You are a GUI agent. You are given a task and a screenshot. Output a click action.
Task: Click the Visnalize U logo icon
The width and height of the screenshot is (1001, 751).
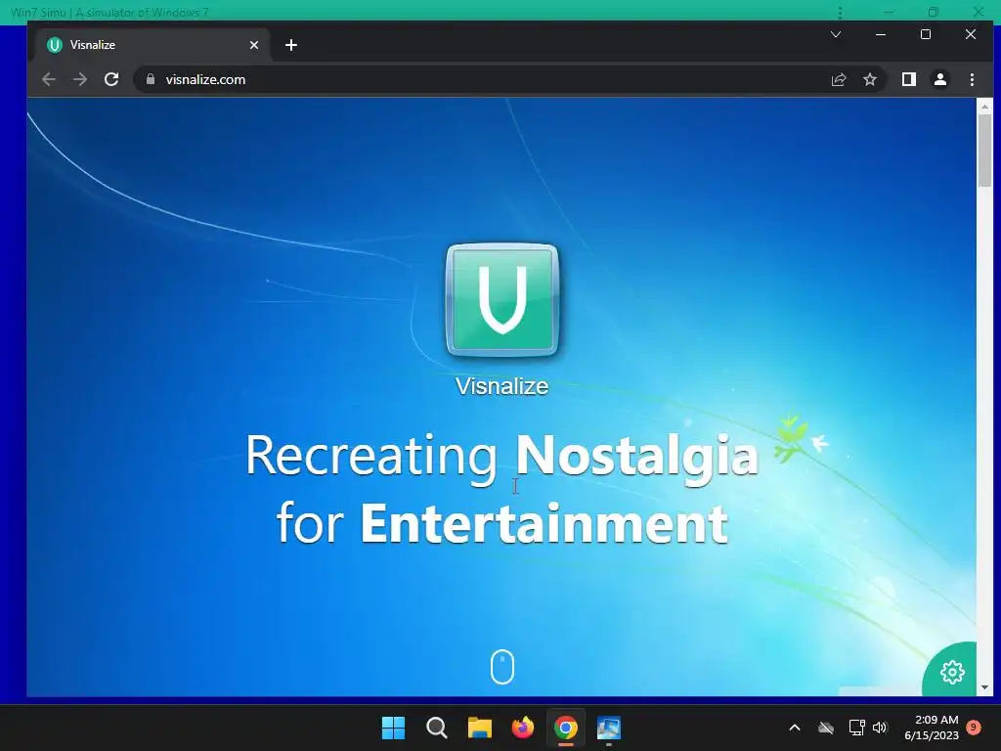(x=502, y=299)
